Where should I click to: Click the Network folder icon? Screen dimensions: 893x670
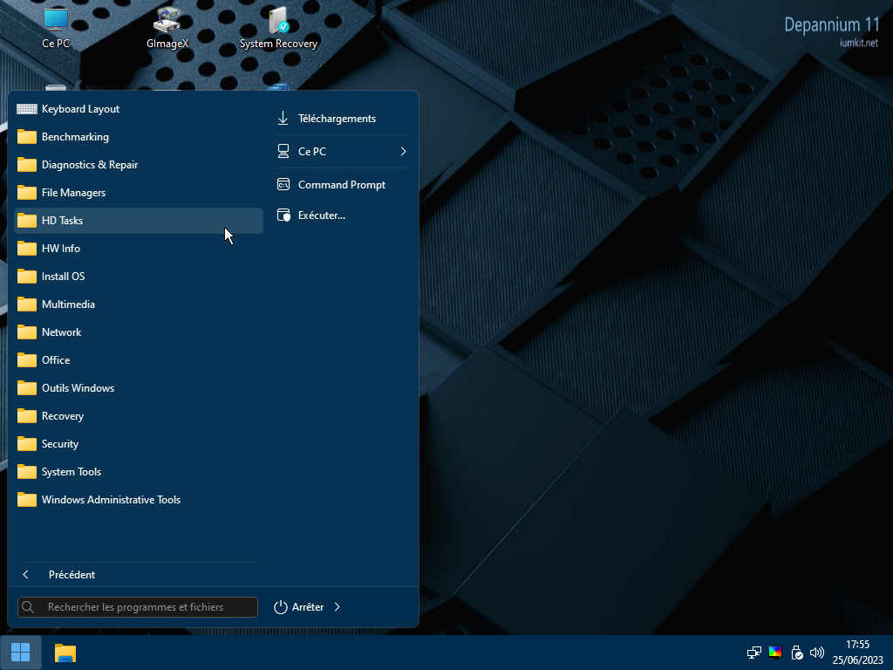[27, 332]
